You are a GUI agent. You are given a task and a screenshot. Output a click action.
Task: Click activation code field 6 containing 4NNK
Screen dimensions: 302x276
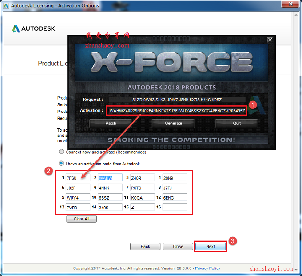point(110,188)
